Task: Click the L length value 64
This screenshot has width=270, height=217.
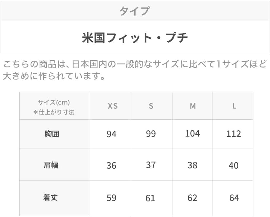Action: coord(234,198)
